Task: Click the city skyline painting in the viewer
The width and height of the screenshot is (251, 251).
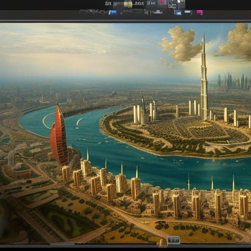Action: [x=125, y=133]
